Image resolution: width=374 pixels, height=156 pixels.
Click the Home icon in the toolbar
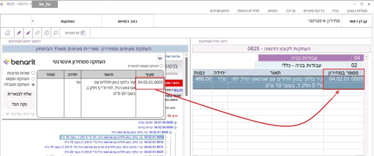tap(8, 33)
